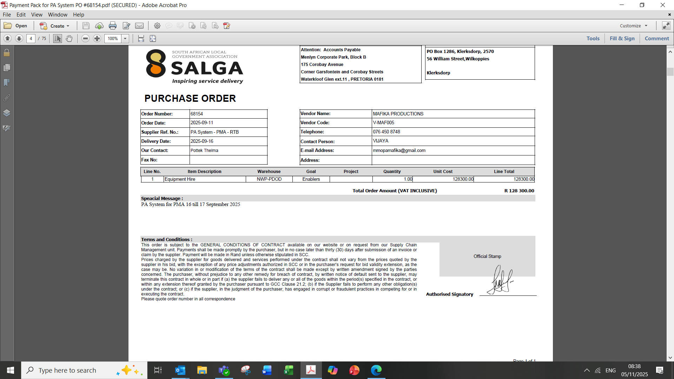
Task: Click the highlight text icon
Action: [180, 26]
